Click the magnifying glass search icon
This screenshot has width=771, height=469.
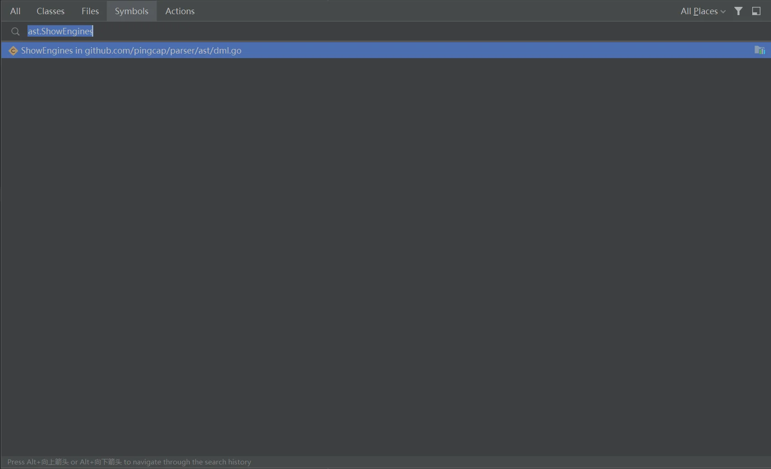[x=15, y=31]
